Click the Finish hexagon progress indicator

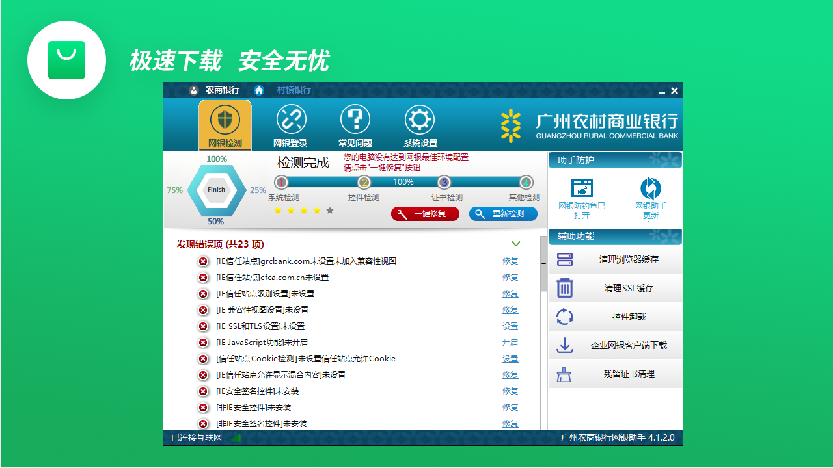pyautogui.click(x=216, y=190)
